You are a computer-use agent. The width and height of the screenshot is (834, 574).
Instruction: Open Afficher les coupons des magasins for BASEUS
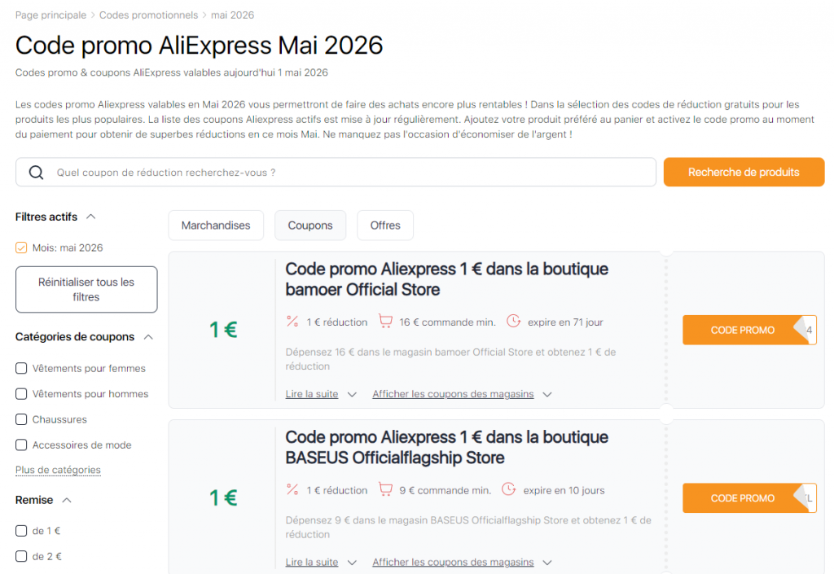452,562
